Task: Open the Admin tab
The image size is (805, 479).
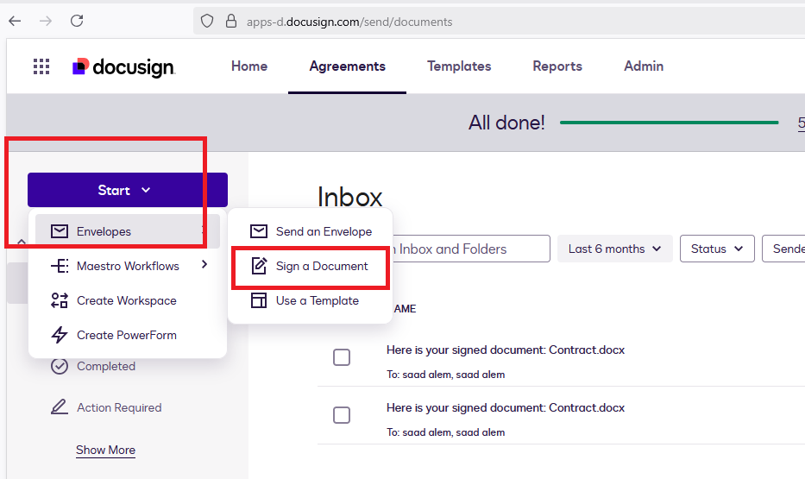Action: [644, 66]
